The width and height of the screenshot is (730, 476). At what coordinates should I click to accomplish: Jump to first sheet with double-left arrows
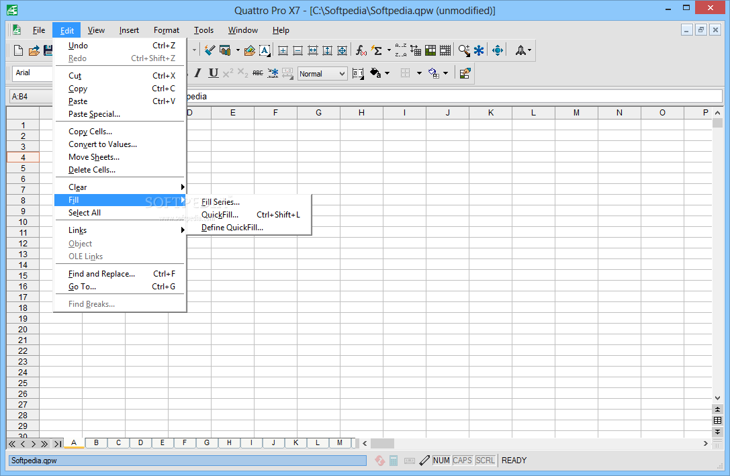coord(13,444)
